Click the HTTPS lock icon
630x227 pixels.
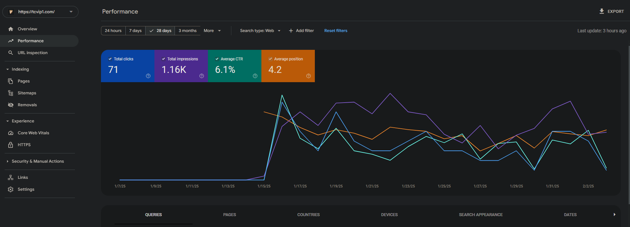pyautogui.click(x=11, y=145)
